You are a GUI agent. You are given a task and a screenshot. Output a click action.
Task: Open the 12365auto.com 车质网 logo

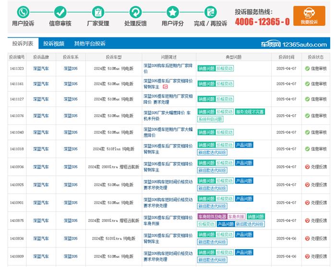[x=294, y=44]
